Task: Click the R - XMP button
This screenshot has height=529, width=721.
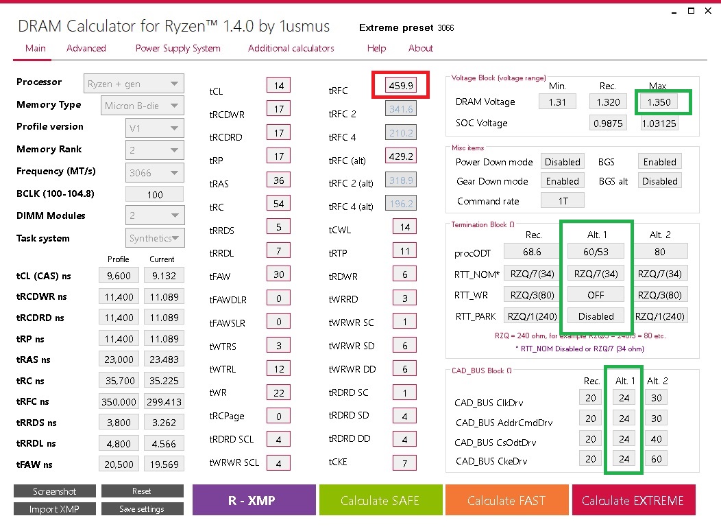Action: [254, 500]
